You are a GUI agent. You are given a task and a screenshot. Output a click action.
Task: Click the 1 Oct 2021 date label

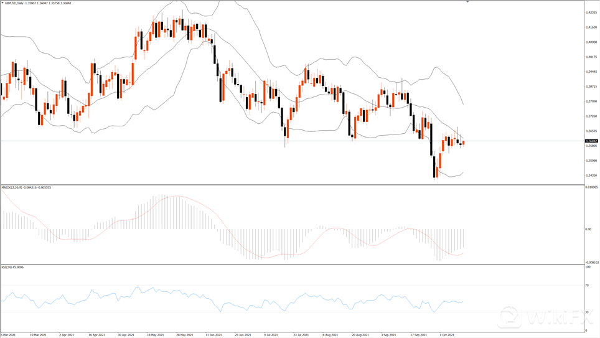click(446, 335)
